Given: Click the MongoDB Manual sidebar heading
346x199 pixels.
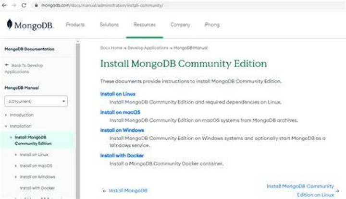Looking at the screenshot, I should pos(22,88).
